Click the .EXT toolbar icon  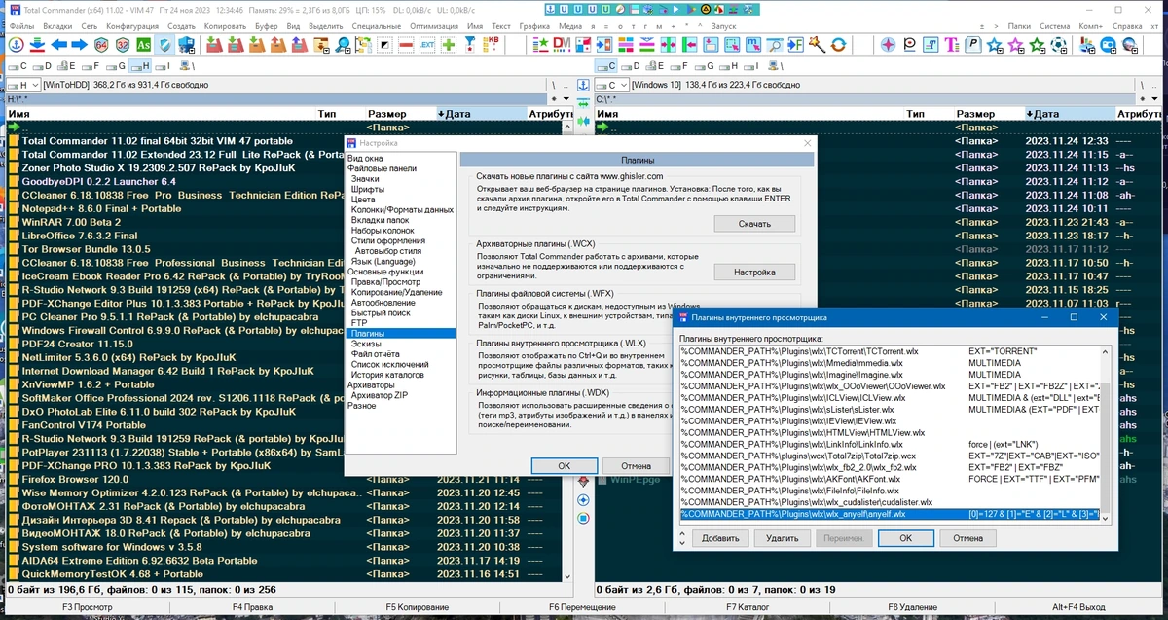[x=427, y=45]
